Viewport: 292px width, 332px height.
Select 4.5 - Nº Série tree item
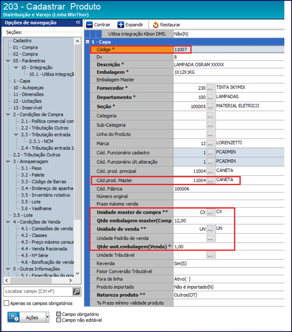tap(35, 256)
